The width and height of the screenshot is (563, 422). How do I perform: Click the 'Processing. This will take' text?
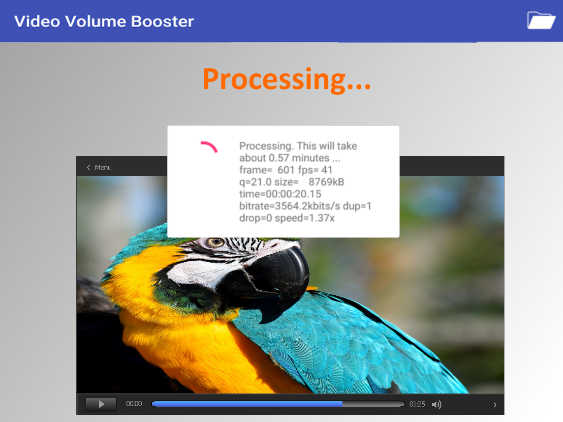[298, 146]
